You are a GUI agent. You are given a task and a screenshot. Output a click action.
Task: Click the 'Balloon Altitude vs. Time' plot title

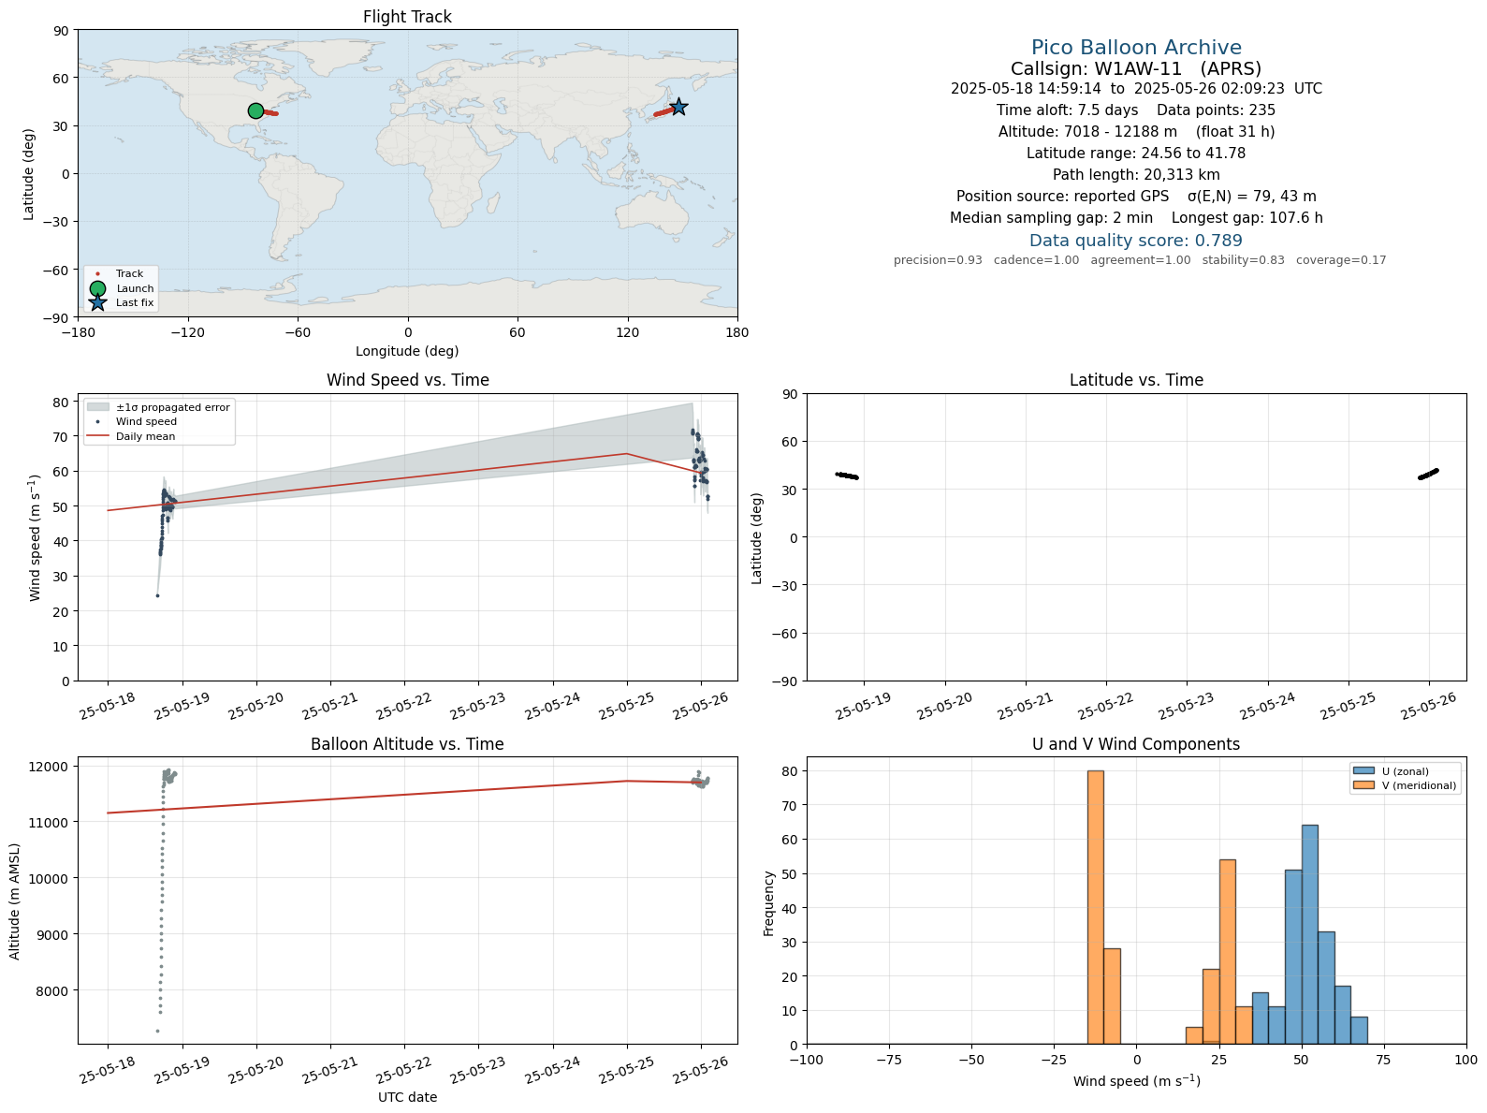click(x=407, y=744)
